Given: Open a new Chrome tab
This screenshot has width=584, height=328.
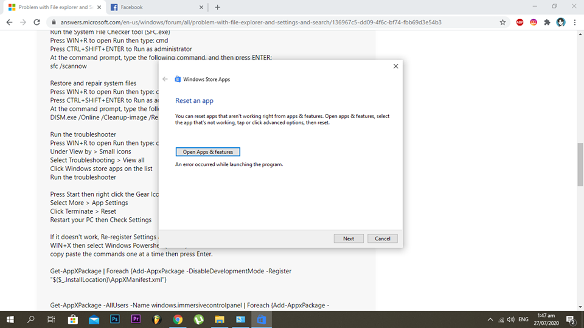Looking at the screenshot, I should [218, 7].
